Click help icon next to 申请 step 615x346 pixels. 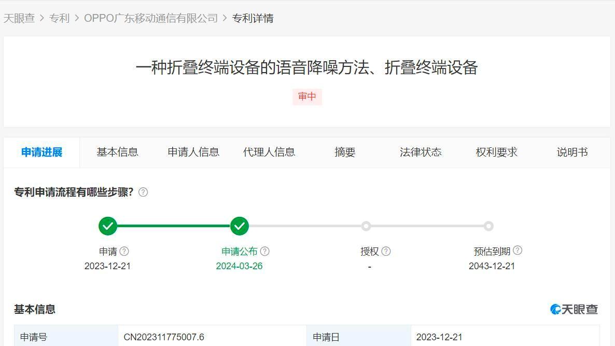(x=124, y=252)
